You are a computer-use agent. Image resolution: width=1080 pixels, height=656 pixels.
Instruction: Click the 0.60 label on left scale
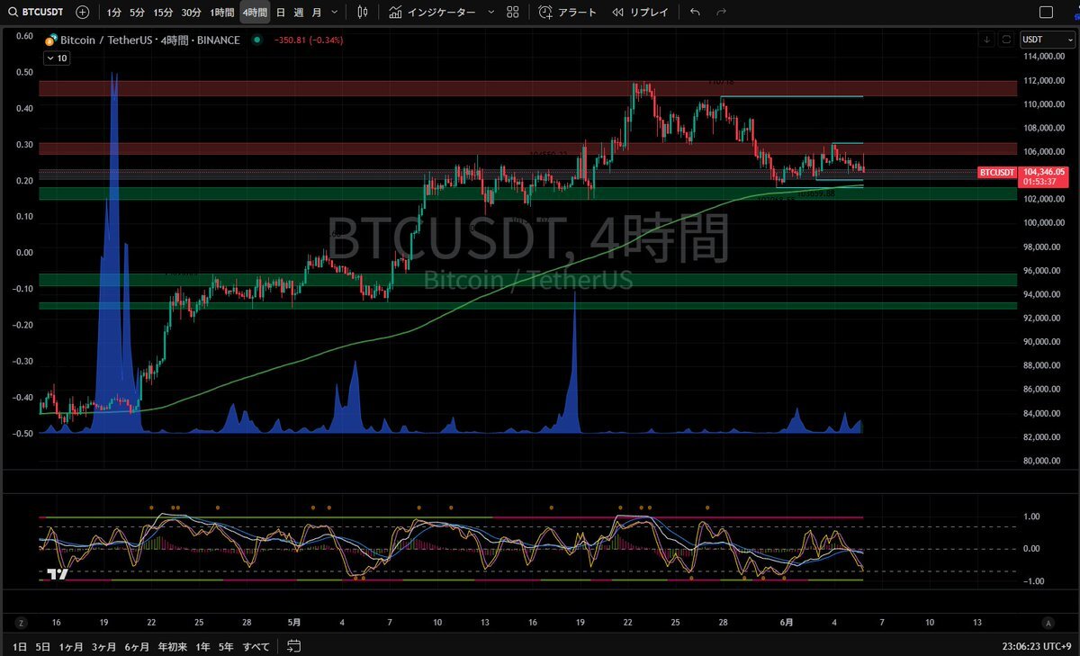24,36
